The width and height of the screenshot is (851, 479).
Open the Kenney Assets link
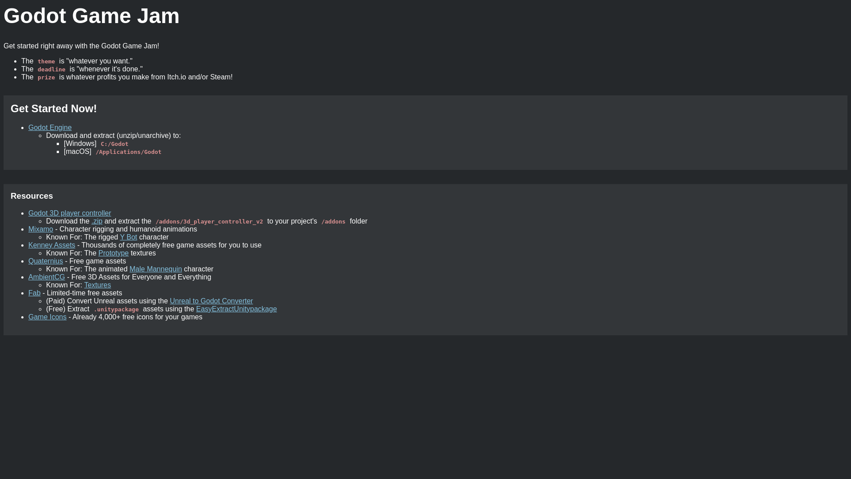52,245
